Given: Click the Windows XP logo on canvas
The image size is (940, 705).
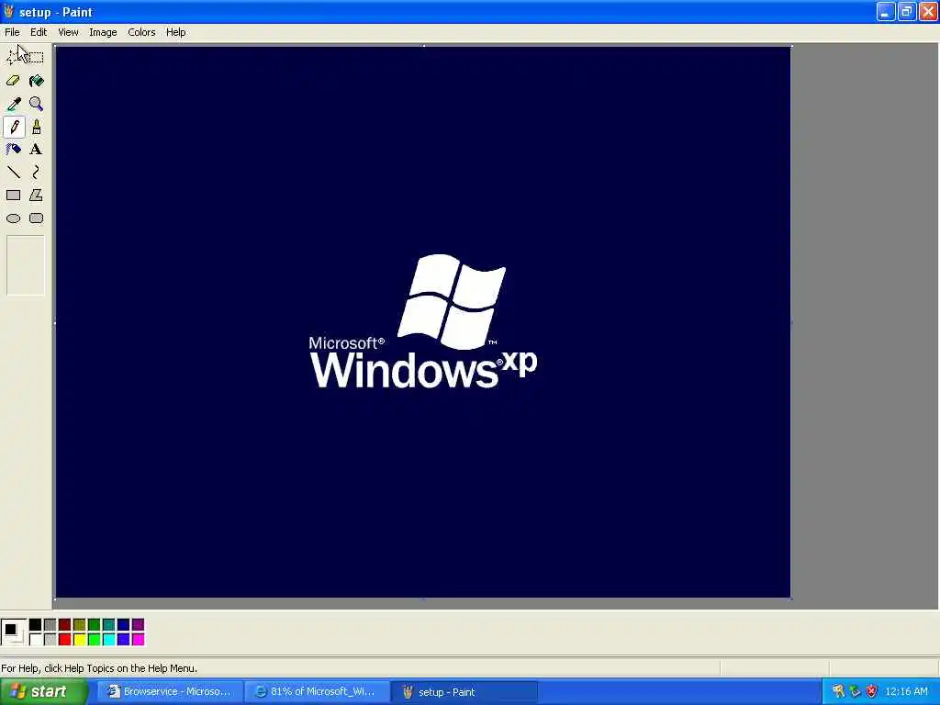Looking at the screenshot, I should (423, 321).
